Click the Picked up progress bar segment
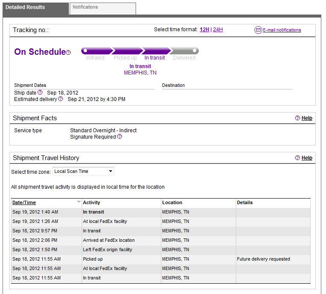Viewport: 326px width, 294px height. pos(127,51)
